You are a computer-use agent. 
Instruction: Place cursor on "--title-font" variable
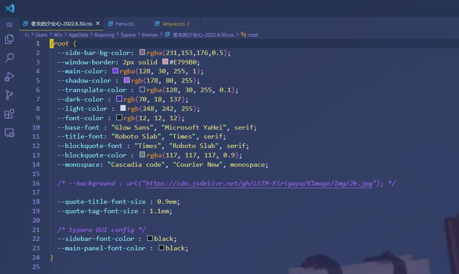click(x=80, y=137)
